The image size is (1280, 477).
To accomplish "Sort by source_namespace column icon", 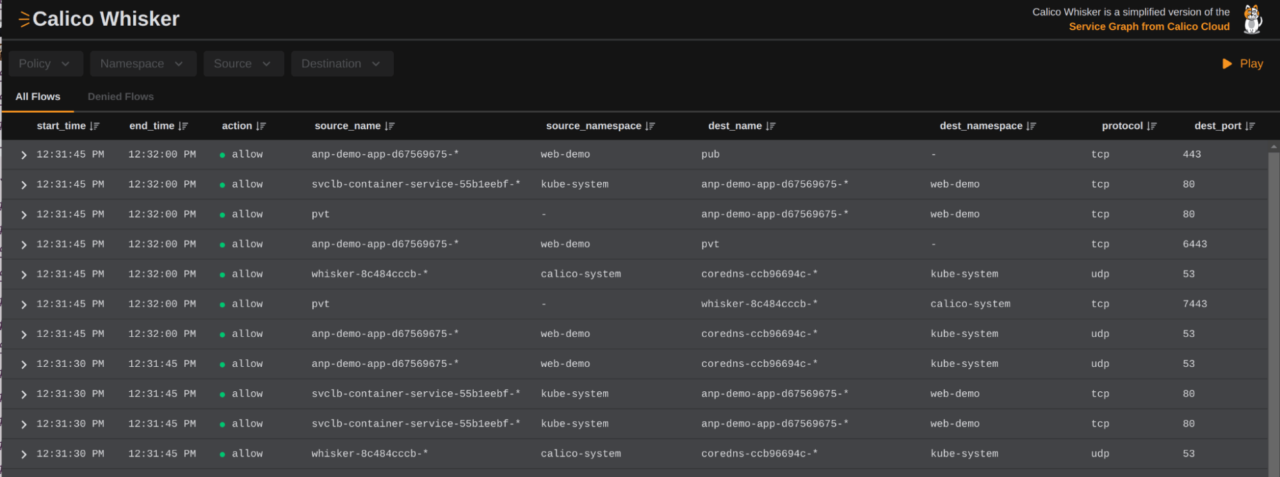I will [650, 126].
